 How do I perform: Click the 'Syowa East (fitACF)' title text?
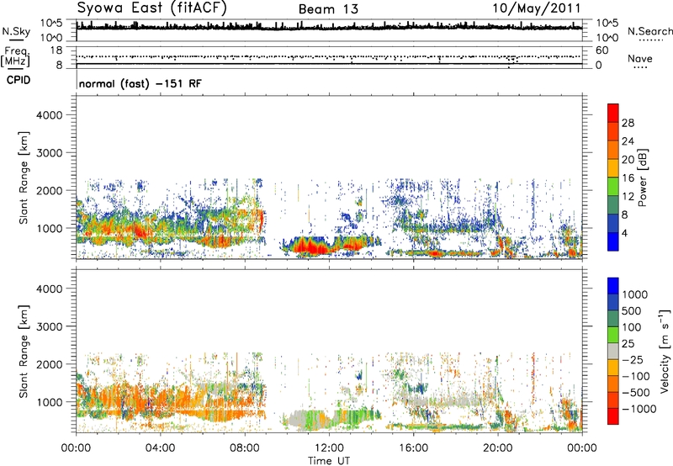[x=152, y=8]
